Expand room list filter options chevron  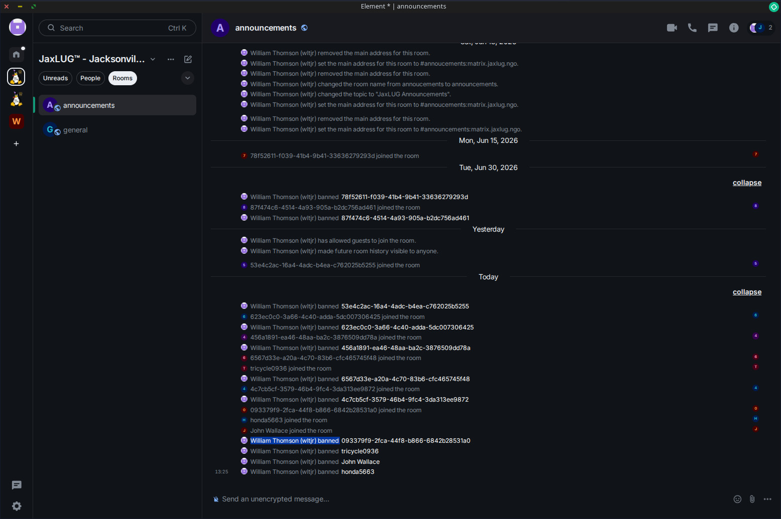pyautogui.click(x=188, y=78)
